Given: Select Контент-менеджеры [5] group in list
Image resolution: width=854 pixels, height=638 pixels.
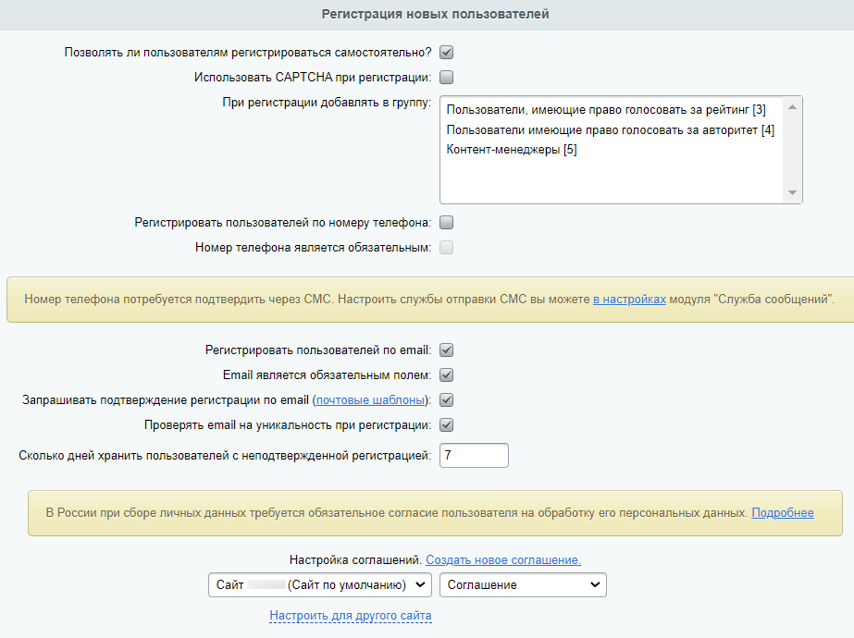Looking at the screenshot, I should coord(512,149).
